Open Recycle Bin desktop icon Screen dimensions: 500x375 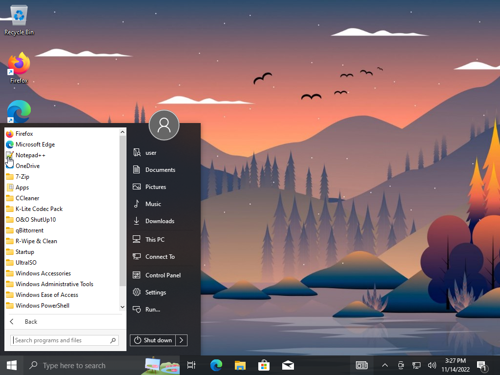click(x=19, y=20)
